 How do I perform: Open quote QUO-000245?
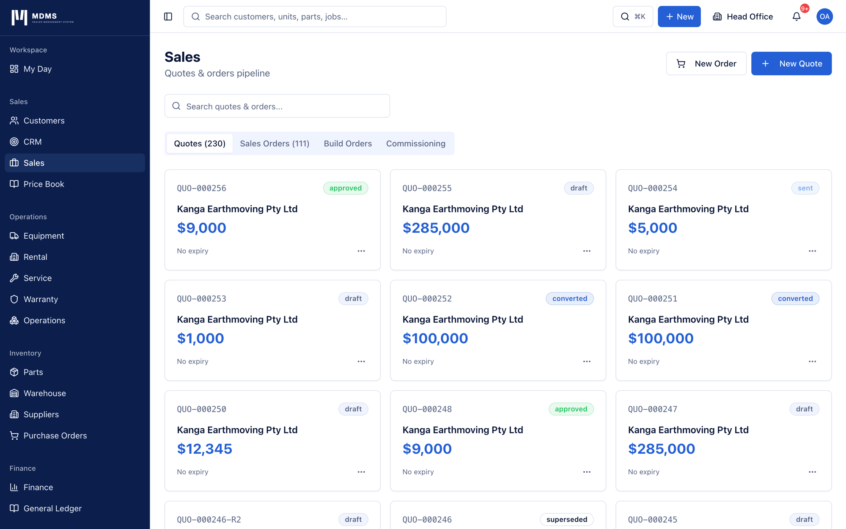click(x=723, y=515)
